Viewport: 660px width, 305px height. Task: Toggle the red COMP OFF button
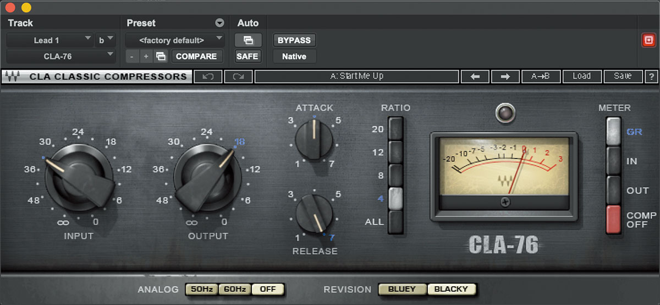(613, 220)
